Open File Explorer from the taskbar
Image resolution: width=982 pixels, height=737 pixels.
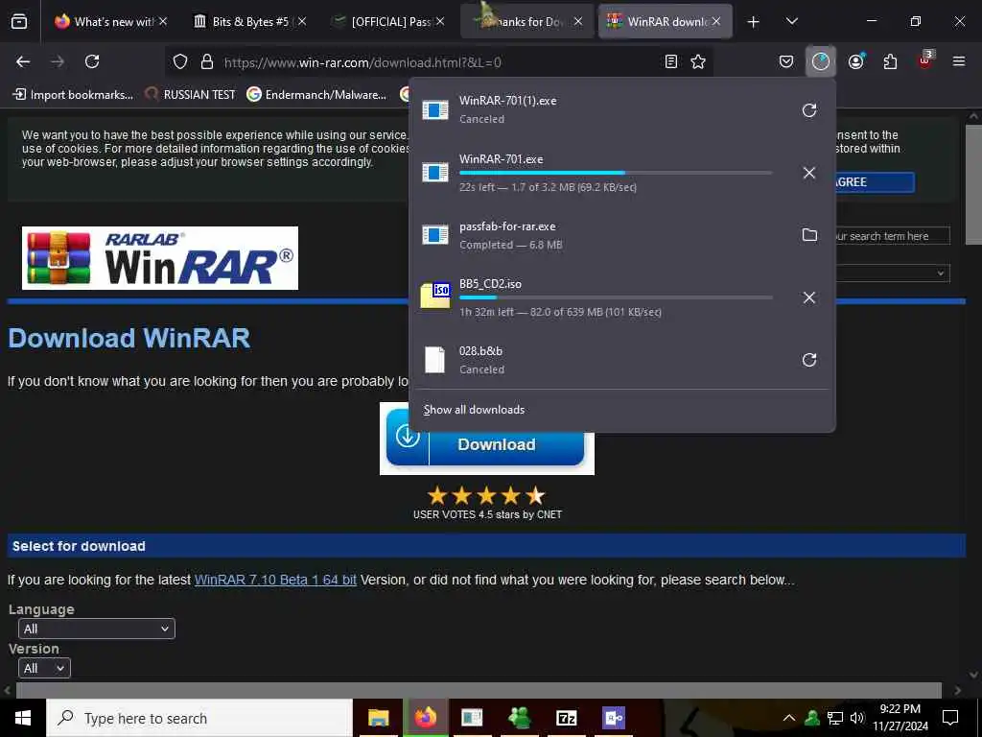pyautogui.click(x=378, y=718)
